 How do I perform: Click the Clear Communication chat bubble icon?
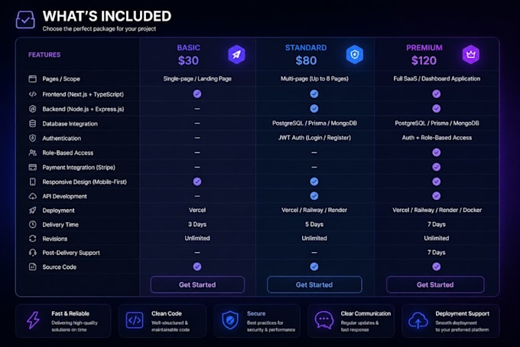click(x=324, y=320)
